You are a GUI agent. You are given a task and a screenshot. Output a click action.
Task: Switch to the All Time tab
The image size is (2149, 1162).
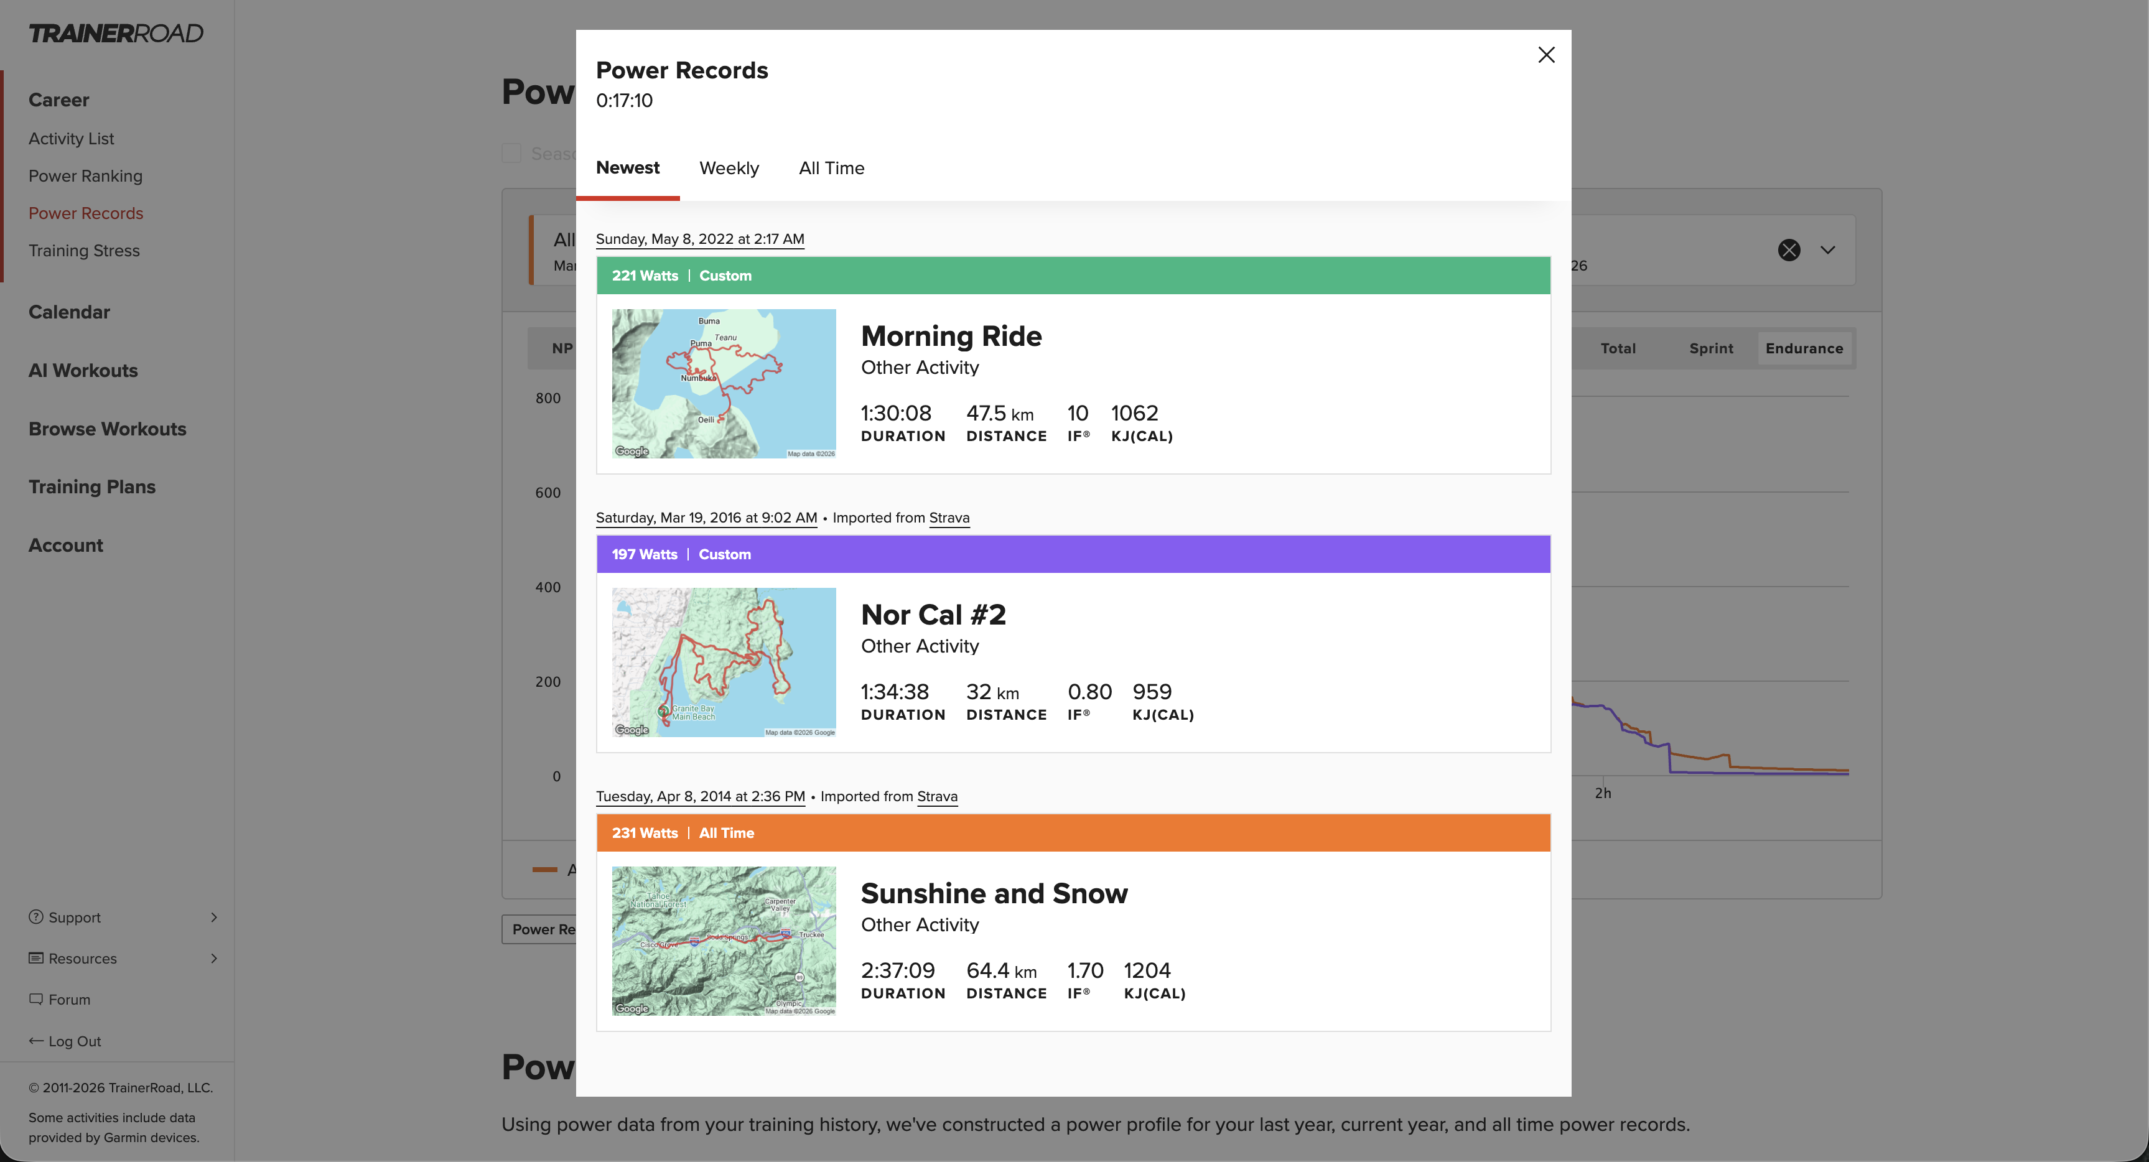[x=832, y=169]
